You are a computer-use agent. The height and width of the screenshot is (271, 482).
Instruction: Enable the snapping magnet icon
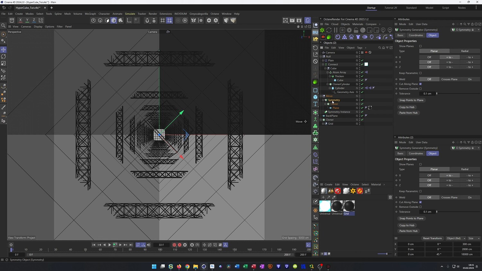(147, 20)
